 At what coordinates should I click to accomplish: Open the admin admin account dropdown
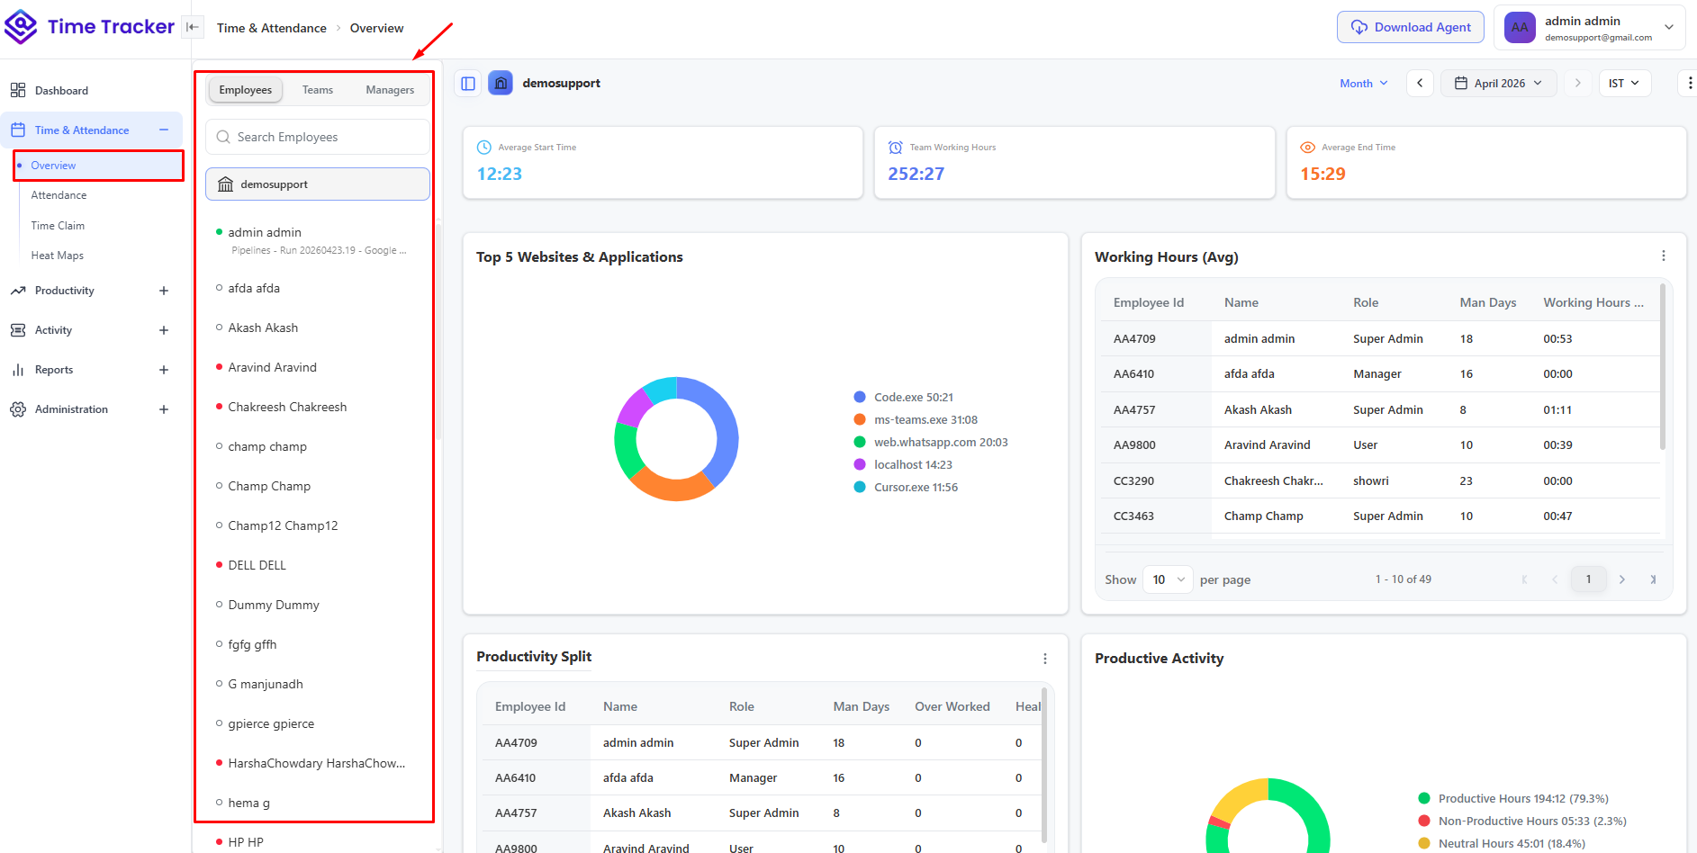pyautogui.click(x=1589, y=27)
